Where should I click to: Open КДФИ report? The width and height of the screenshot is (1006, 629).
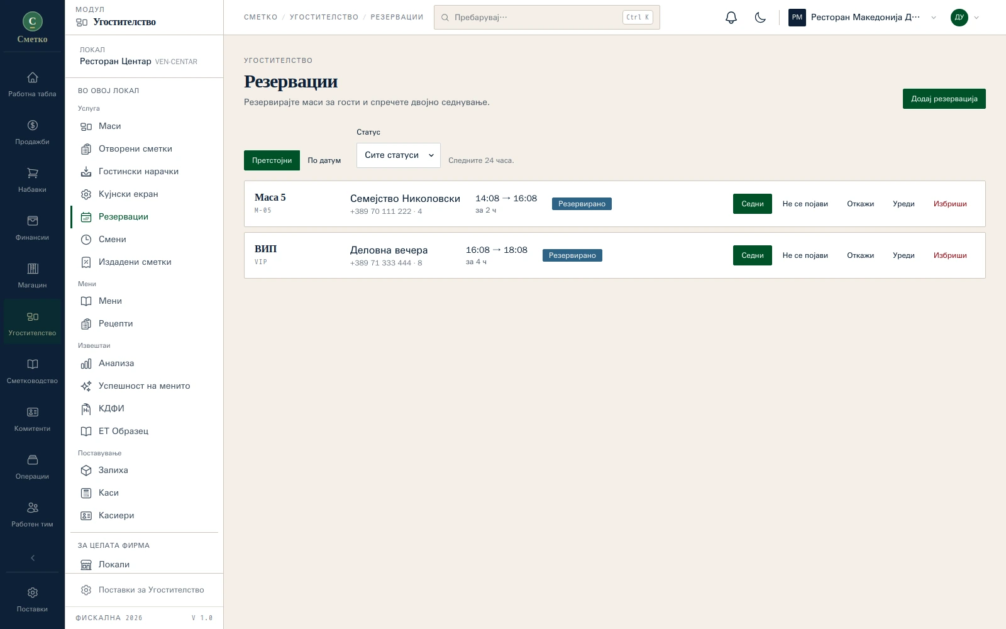145,409
